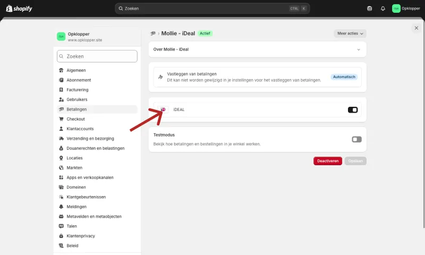This screenshot has height=255, width=425.
Task: Click the iDEAL payment method logo
Action: (x=163, y=109)
